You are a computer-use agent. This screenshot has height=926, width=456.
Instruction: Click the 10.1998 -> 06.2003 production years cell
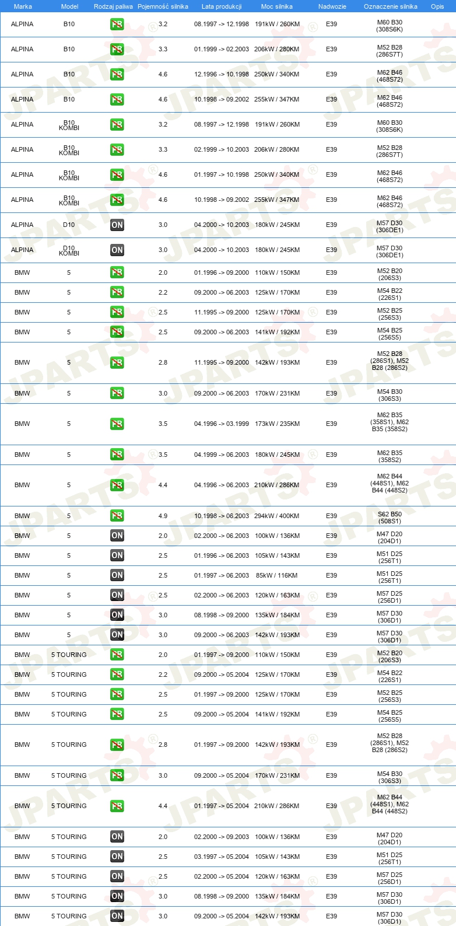coord(222,516)
